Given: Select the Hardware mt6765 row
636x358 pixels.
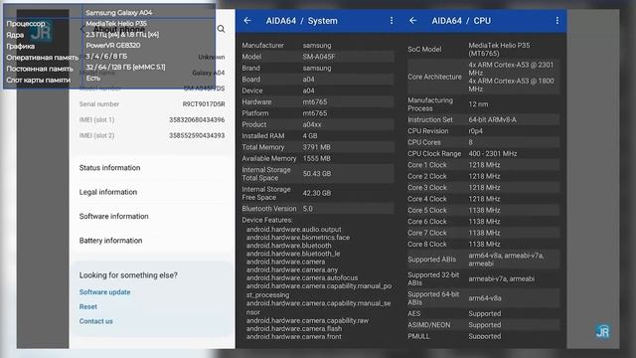Looking at the screenshot, I should [318, 101].
